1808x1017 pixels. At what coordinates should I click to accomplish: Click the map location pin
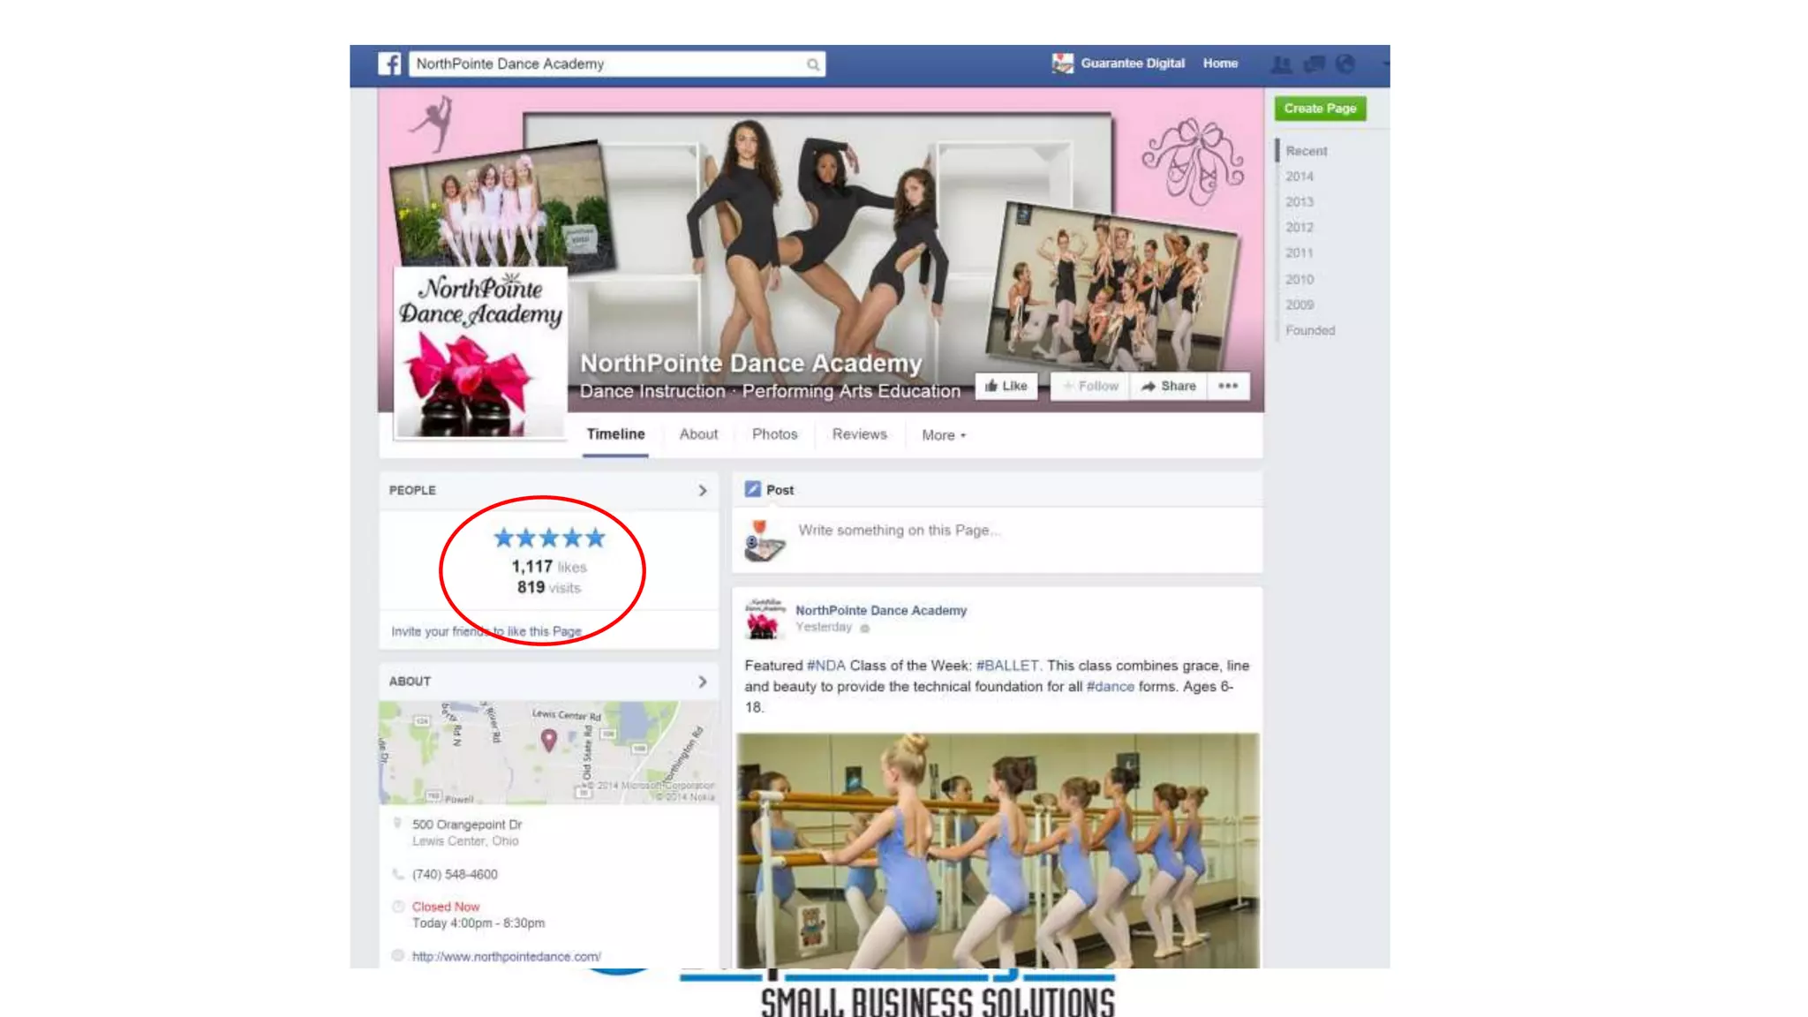tap(548, 740)
